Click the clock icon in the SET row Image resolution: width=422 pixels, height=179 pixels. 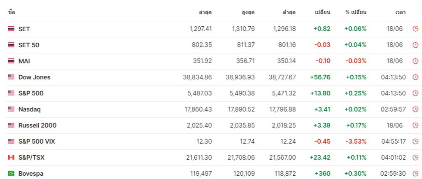(415, 29)
